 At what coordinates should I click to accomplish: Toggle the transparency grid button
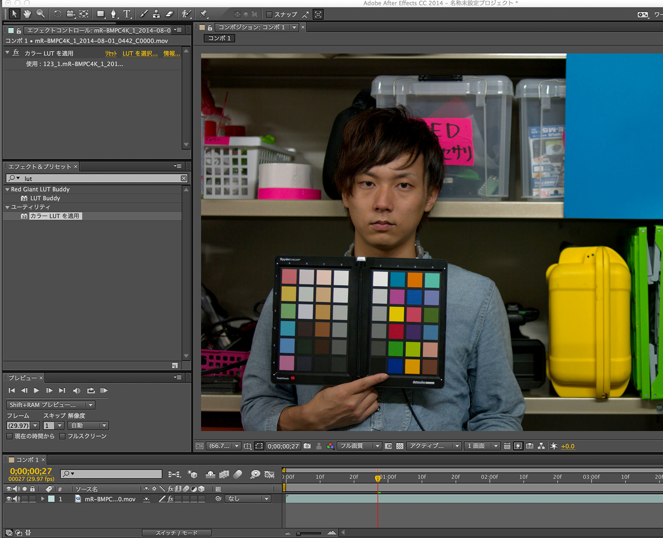[400, 446]
